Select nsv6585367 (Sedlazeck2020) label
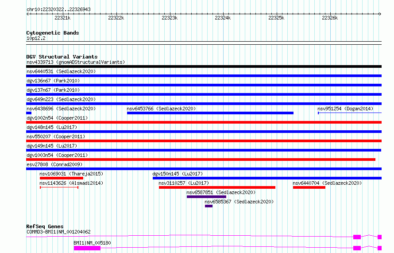Screen dimensions: 394x253 coord(239,202)
